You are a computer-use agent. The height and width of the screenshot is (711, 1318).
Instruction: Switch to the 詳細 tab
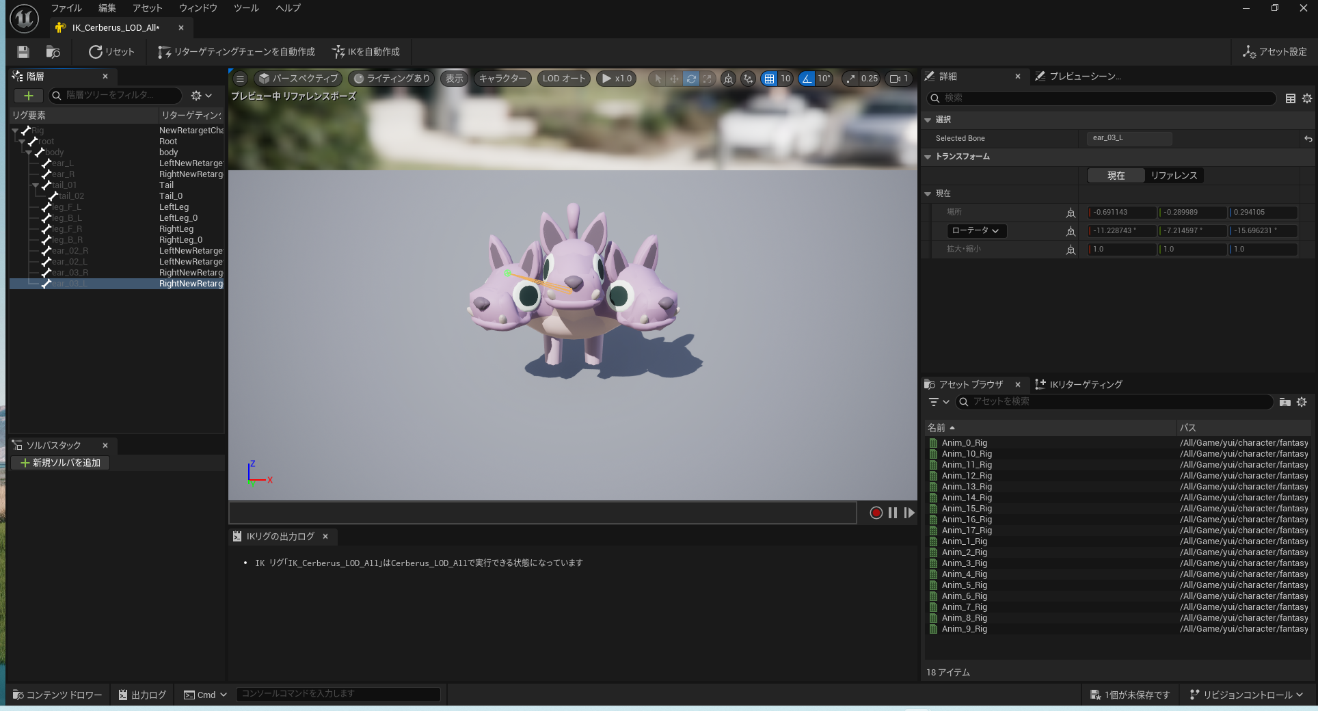(x=947, y=77)
